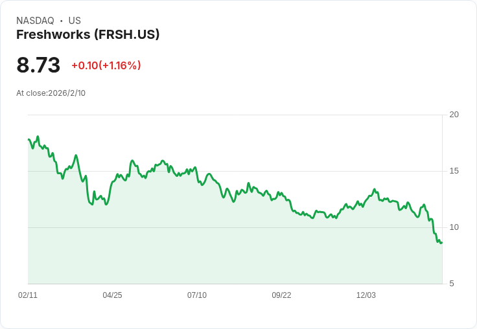Click the US market label

(75, 21)
